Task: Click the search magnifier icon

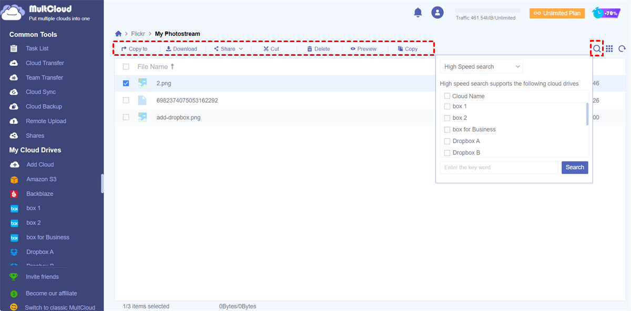Action: 597,48
